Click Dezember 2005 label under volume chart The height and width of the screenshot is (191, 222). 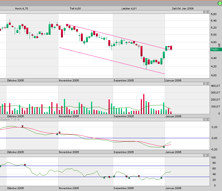124,116
